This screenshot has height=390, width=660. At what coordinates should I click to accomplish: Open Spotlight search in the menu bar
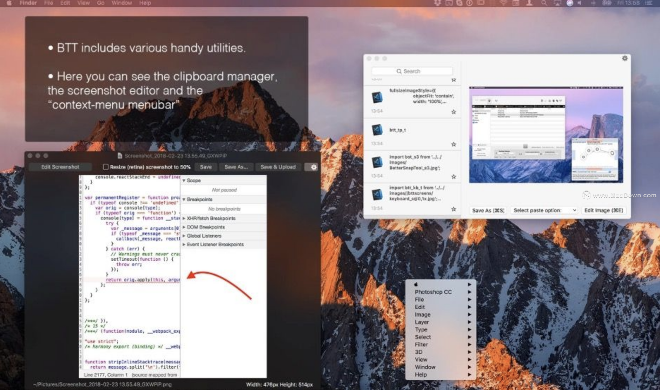click(544, 3)
